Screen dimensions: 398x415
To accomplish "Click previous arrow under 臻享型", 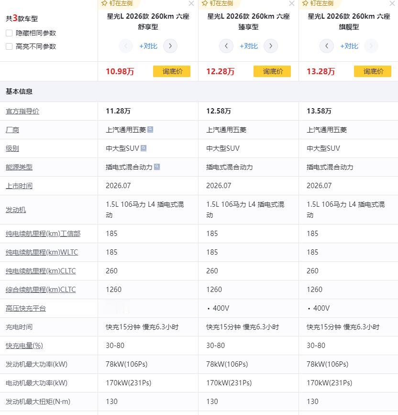I will click(226, 46).
